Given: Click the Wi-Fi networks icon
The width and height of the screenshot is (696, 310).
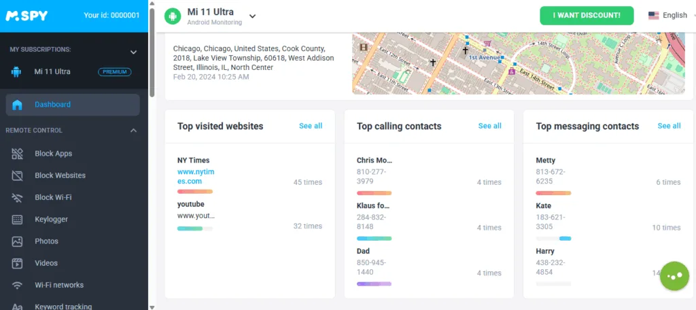Looking at the screenshot, I should pos(17,285).
